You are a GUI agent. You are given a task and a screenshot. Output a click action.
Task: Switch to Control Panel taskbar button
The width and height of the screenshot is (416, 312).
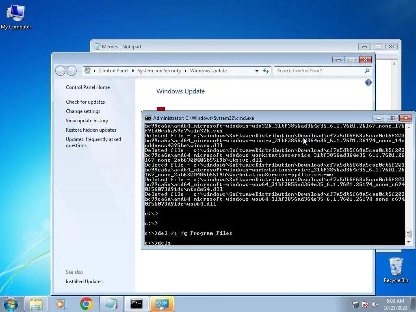162,304
